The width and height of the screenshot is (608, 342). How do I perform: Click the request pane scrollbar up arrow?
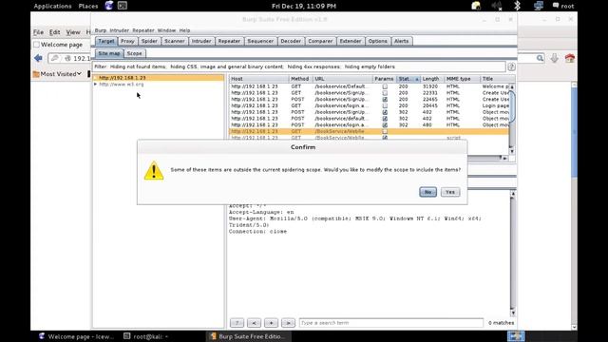click(513, 194)
